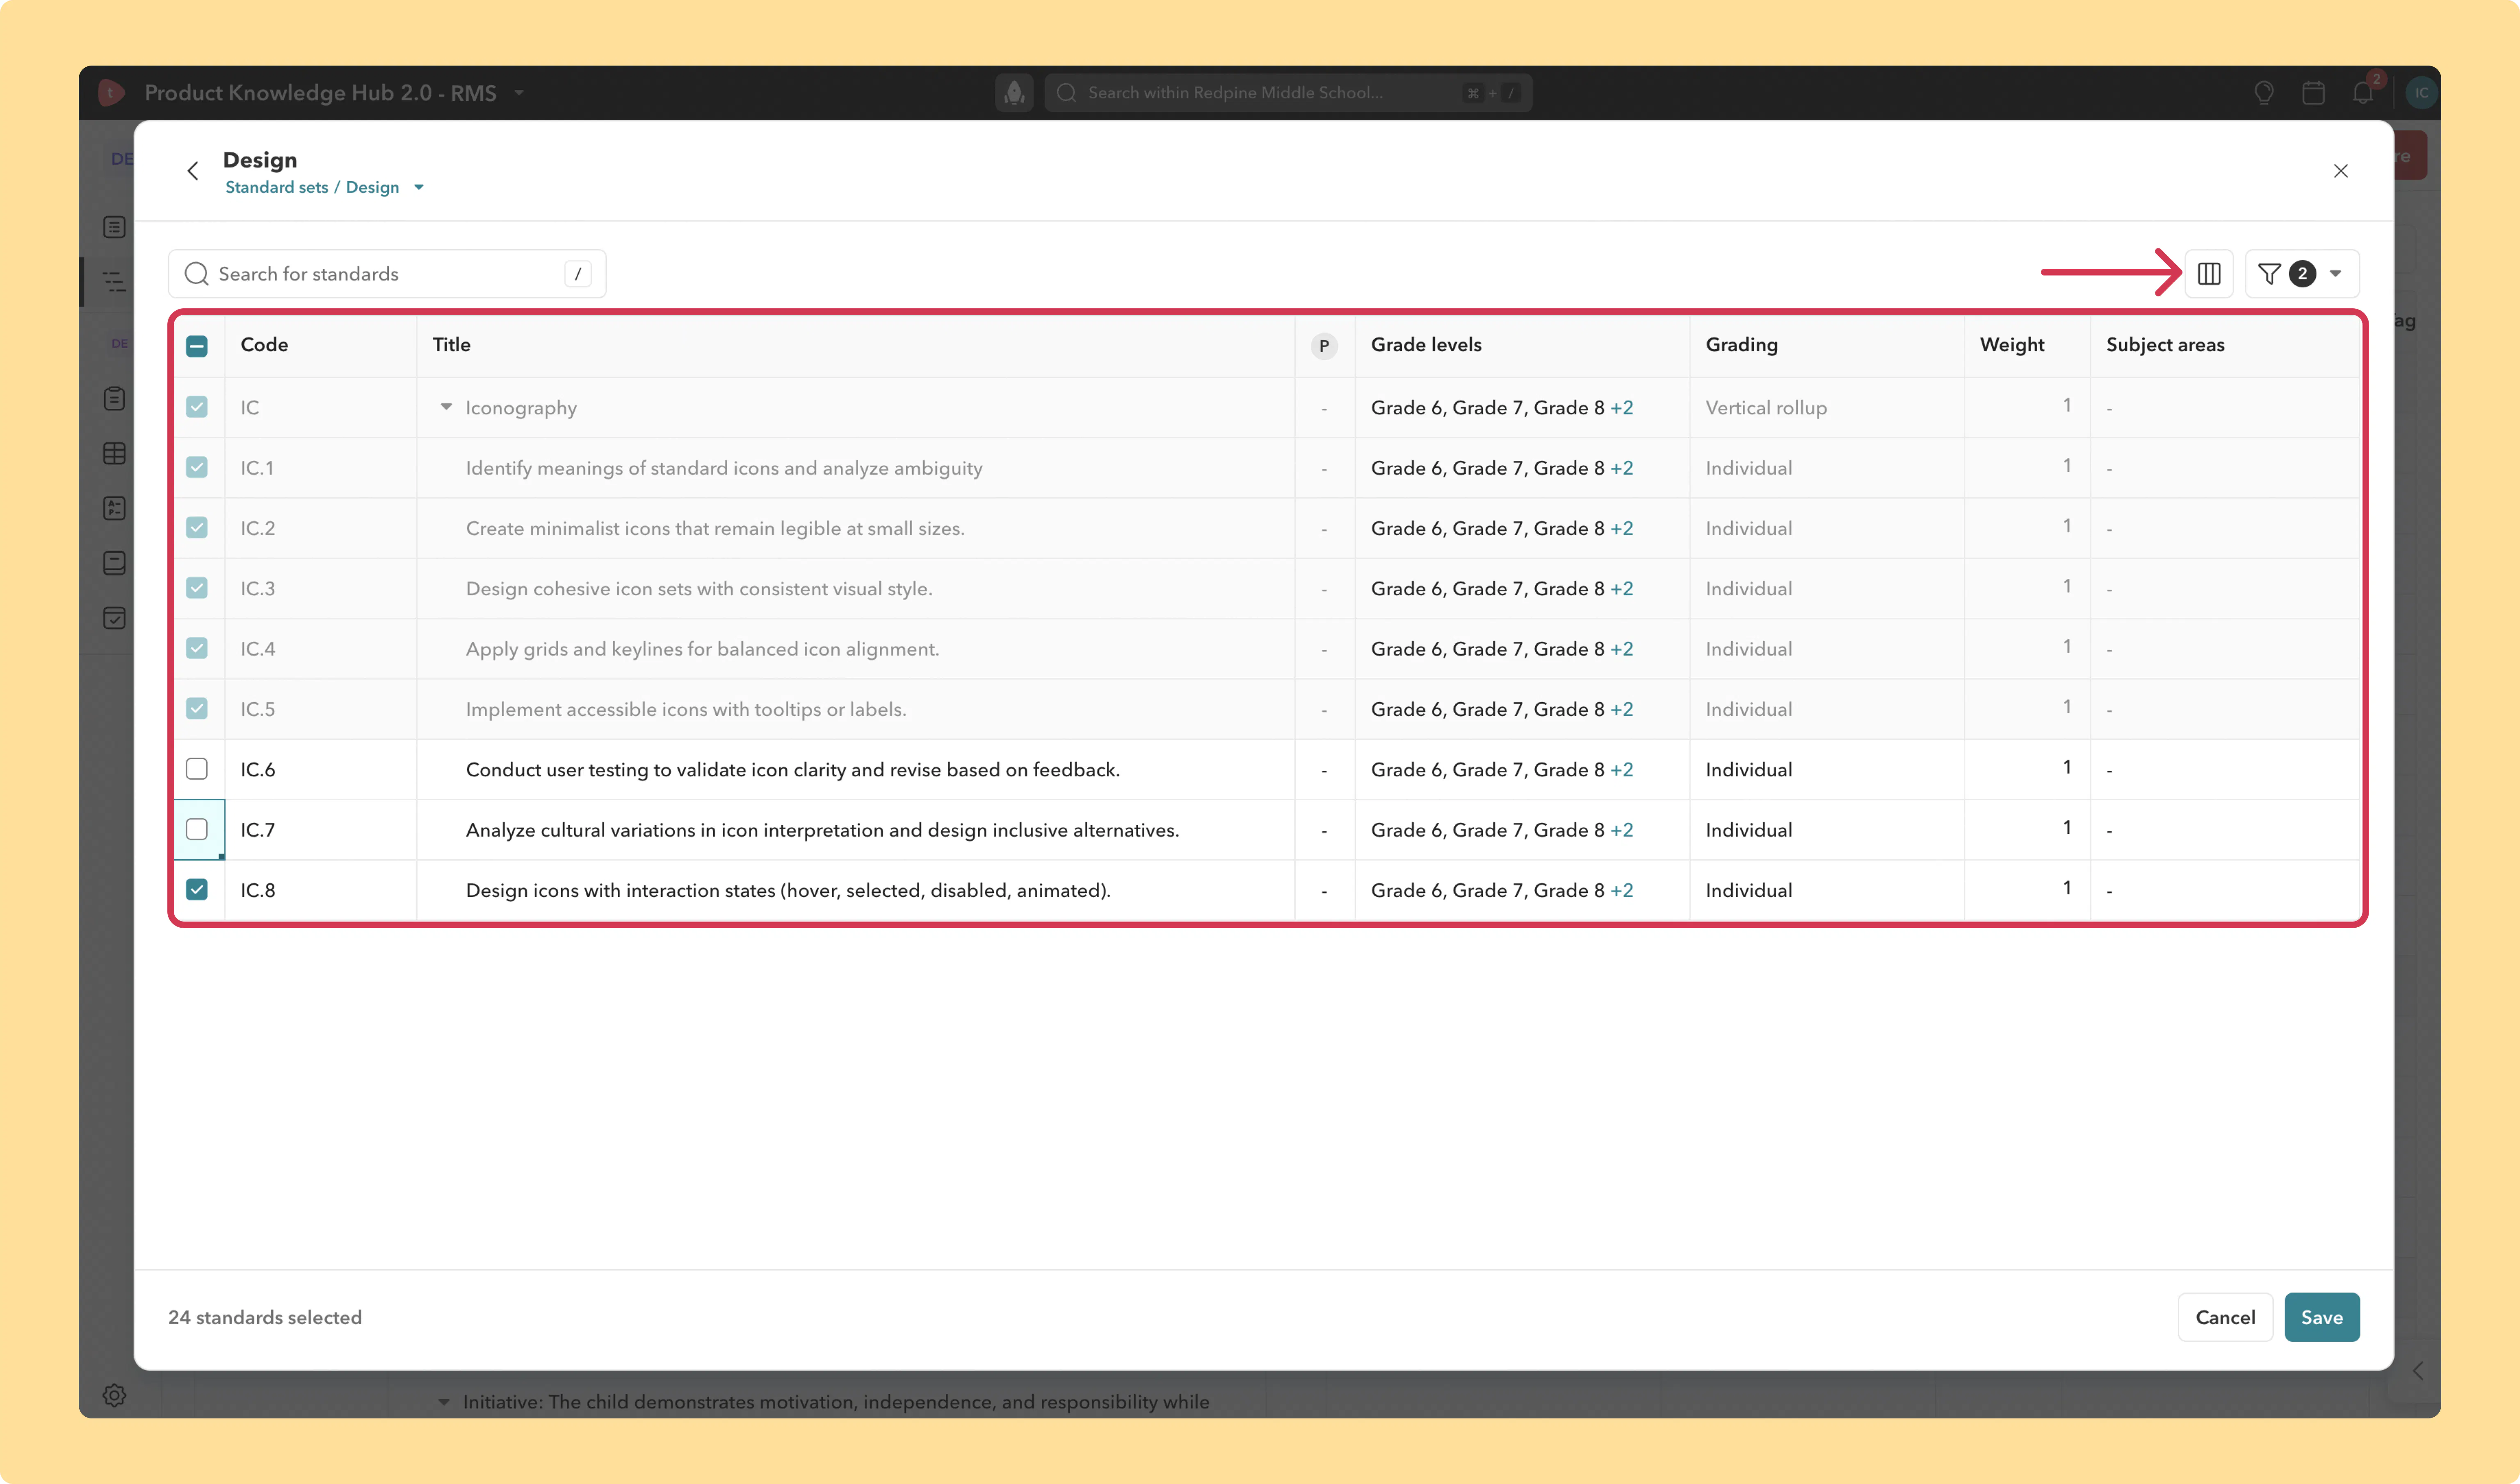Collapse the Initiative row in background page
Screen dimensions: 2520x1484
pos(444,1402)
